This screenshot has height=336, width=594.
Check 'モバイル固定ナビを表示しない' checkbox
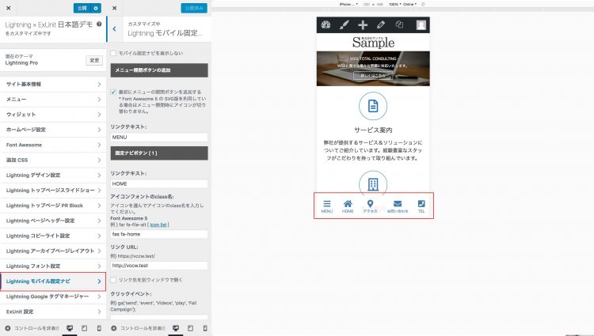(113, 53)
